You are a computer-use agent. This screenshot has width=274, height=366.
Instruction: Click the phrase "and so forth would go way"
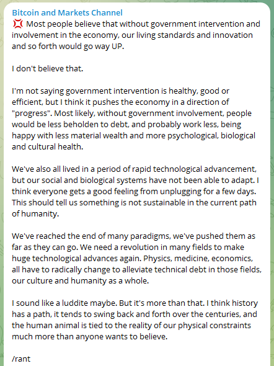pos(60,47)
